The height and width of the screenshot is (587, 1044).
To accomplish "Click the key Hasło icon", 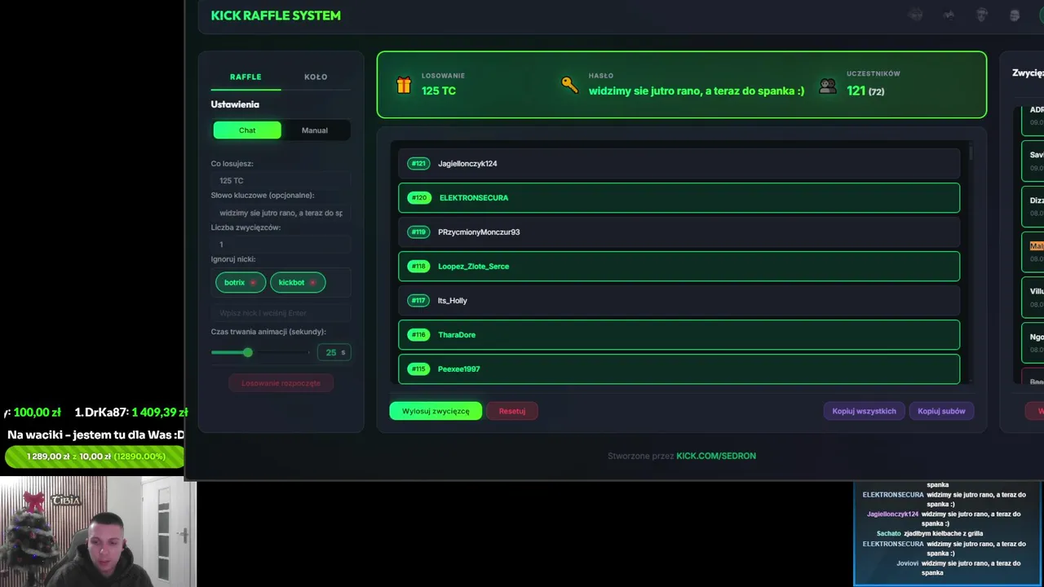I will (x=569, y=84).
